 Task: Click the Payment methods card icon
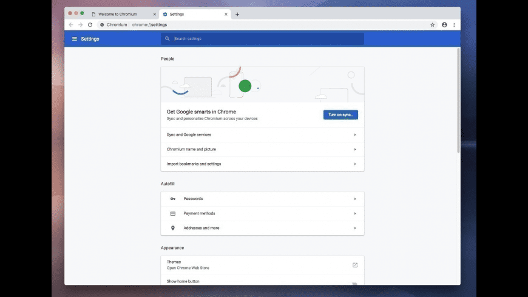(x=173, y=213)
